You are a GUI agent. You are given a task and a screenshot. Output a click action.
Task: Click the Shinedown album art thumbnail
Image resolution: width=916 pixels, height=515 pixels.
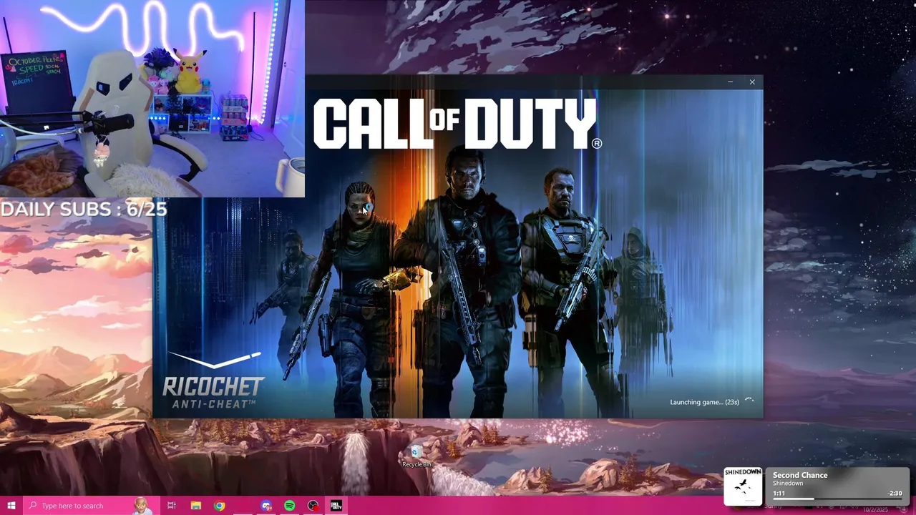pyautogui.click(x=743, y=486)
